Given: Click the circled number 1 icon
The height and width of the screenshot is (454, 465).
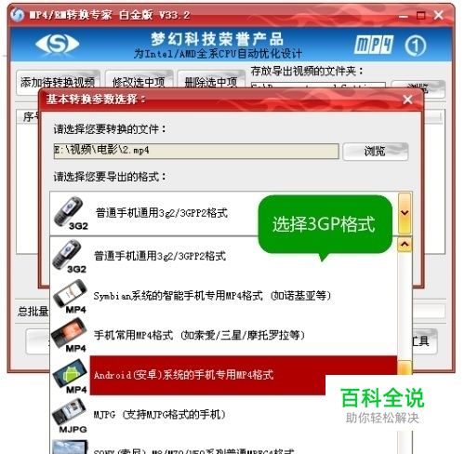Looking at the screenshot, I should pos(416,46).
